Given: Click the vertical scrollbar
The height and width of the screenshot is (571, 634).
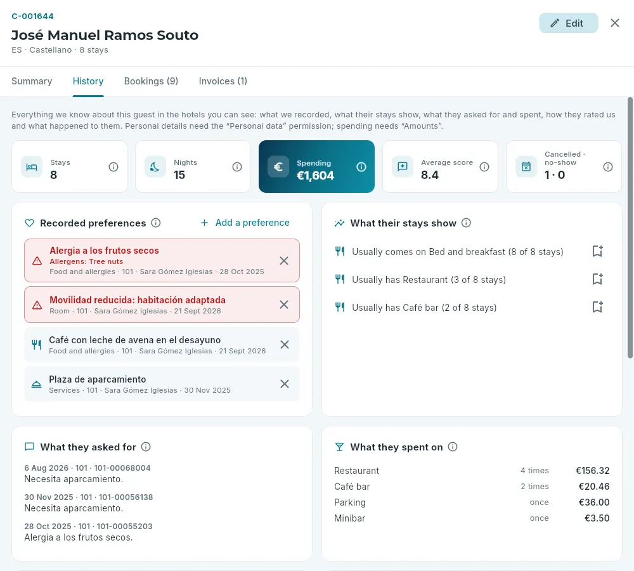Looking at the screenshot, I should (x=630, y=228).
